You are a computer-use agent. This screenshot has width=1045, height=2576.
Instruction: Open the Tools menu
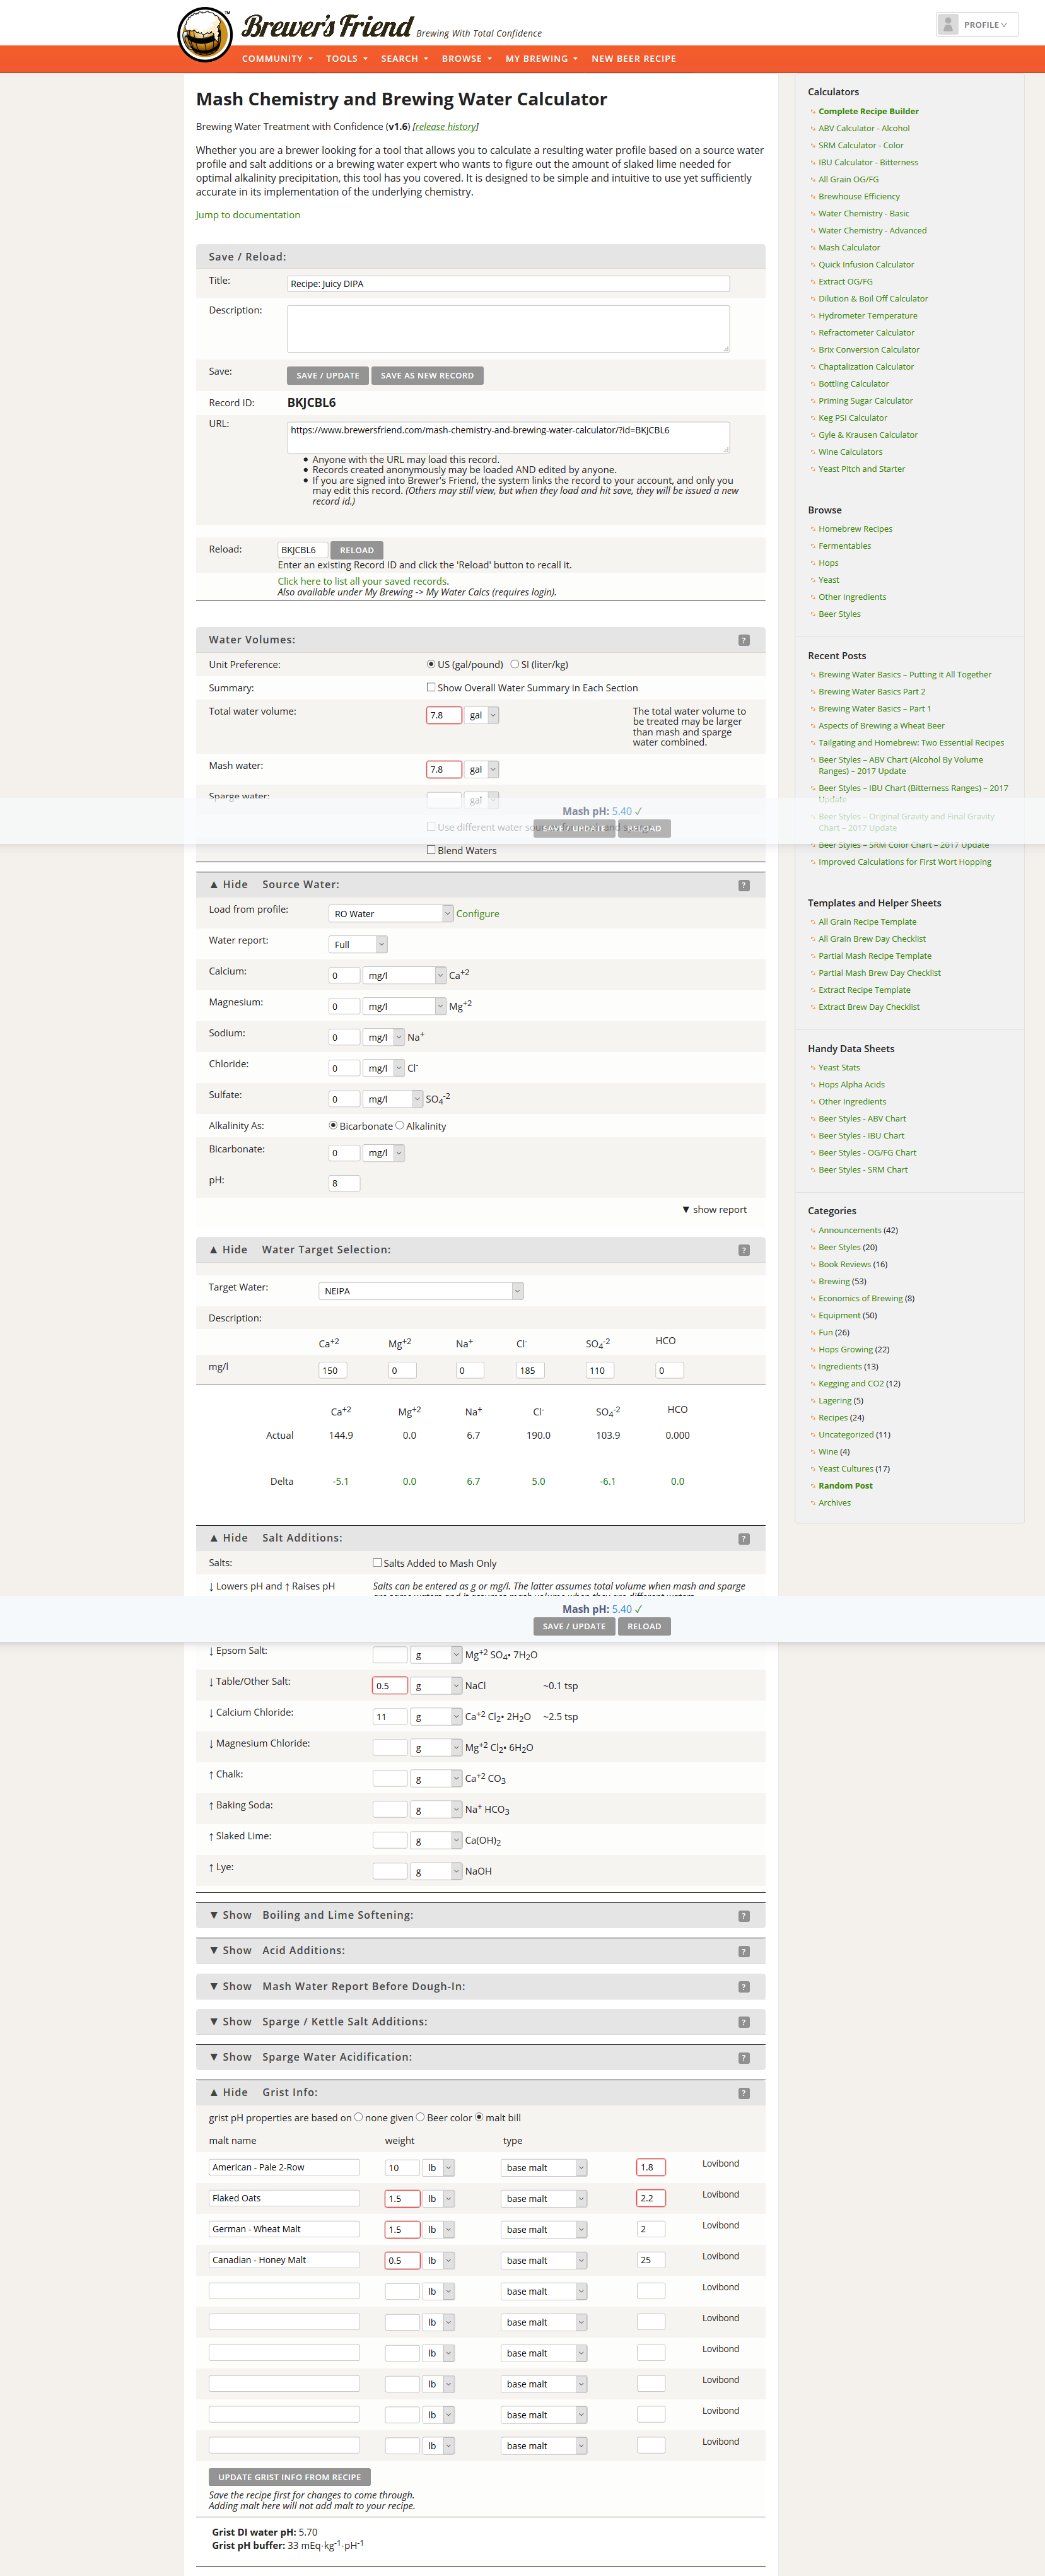347,59
